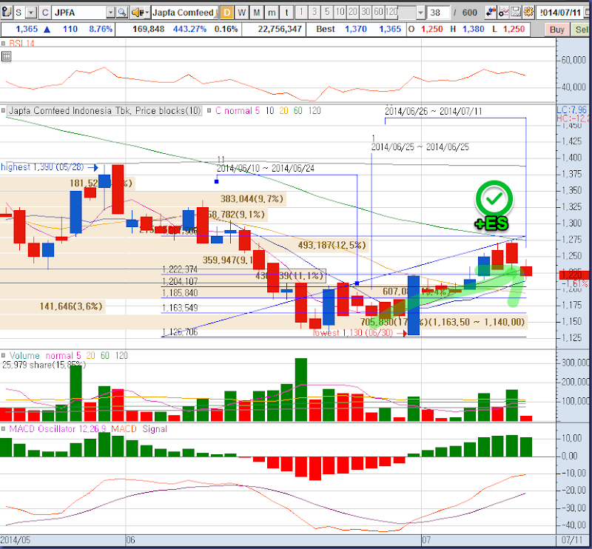The width and height of the screenshot is (592, 549).
Task: Click the Volume legend label
Action: pyautogui.click(x=24, y=355)
